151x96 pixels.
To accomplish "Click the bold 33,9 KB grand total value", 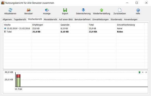I will pyautogui.click(x=93, y=32).
